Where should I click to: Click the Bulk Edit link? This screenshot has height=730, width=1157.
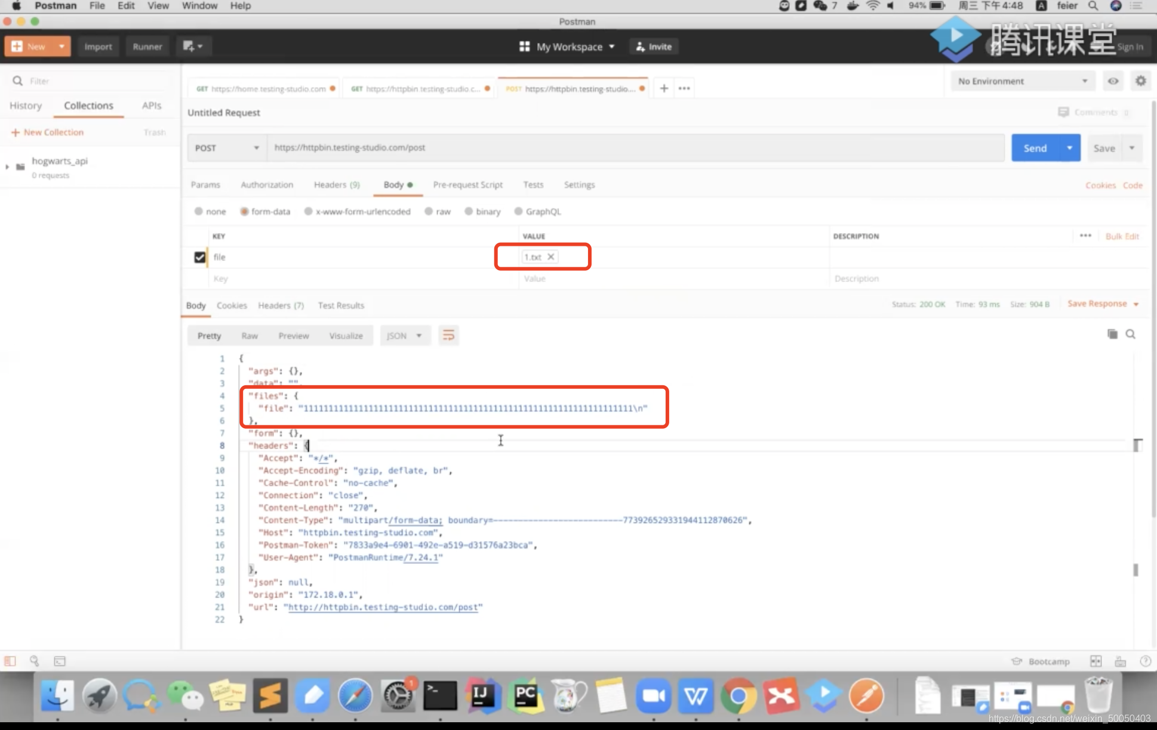coord(1122,236)
